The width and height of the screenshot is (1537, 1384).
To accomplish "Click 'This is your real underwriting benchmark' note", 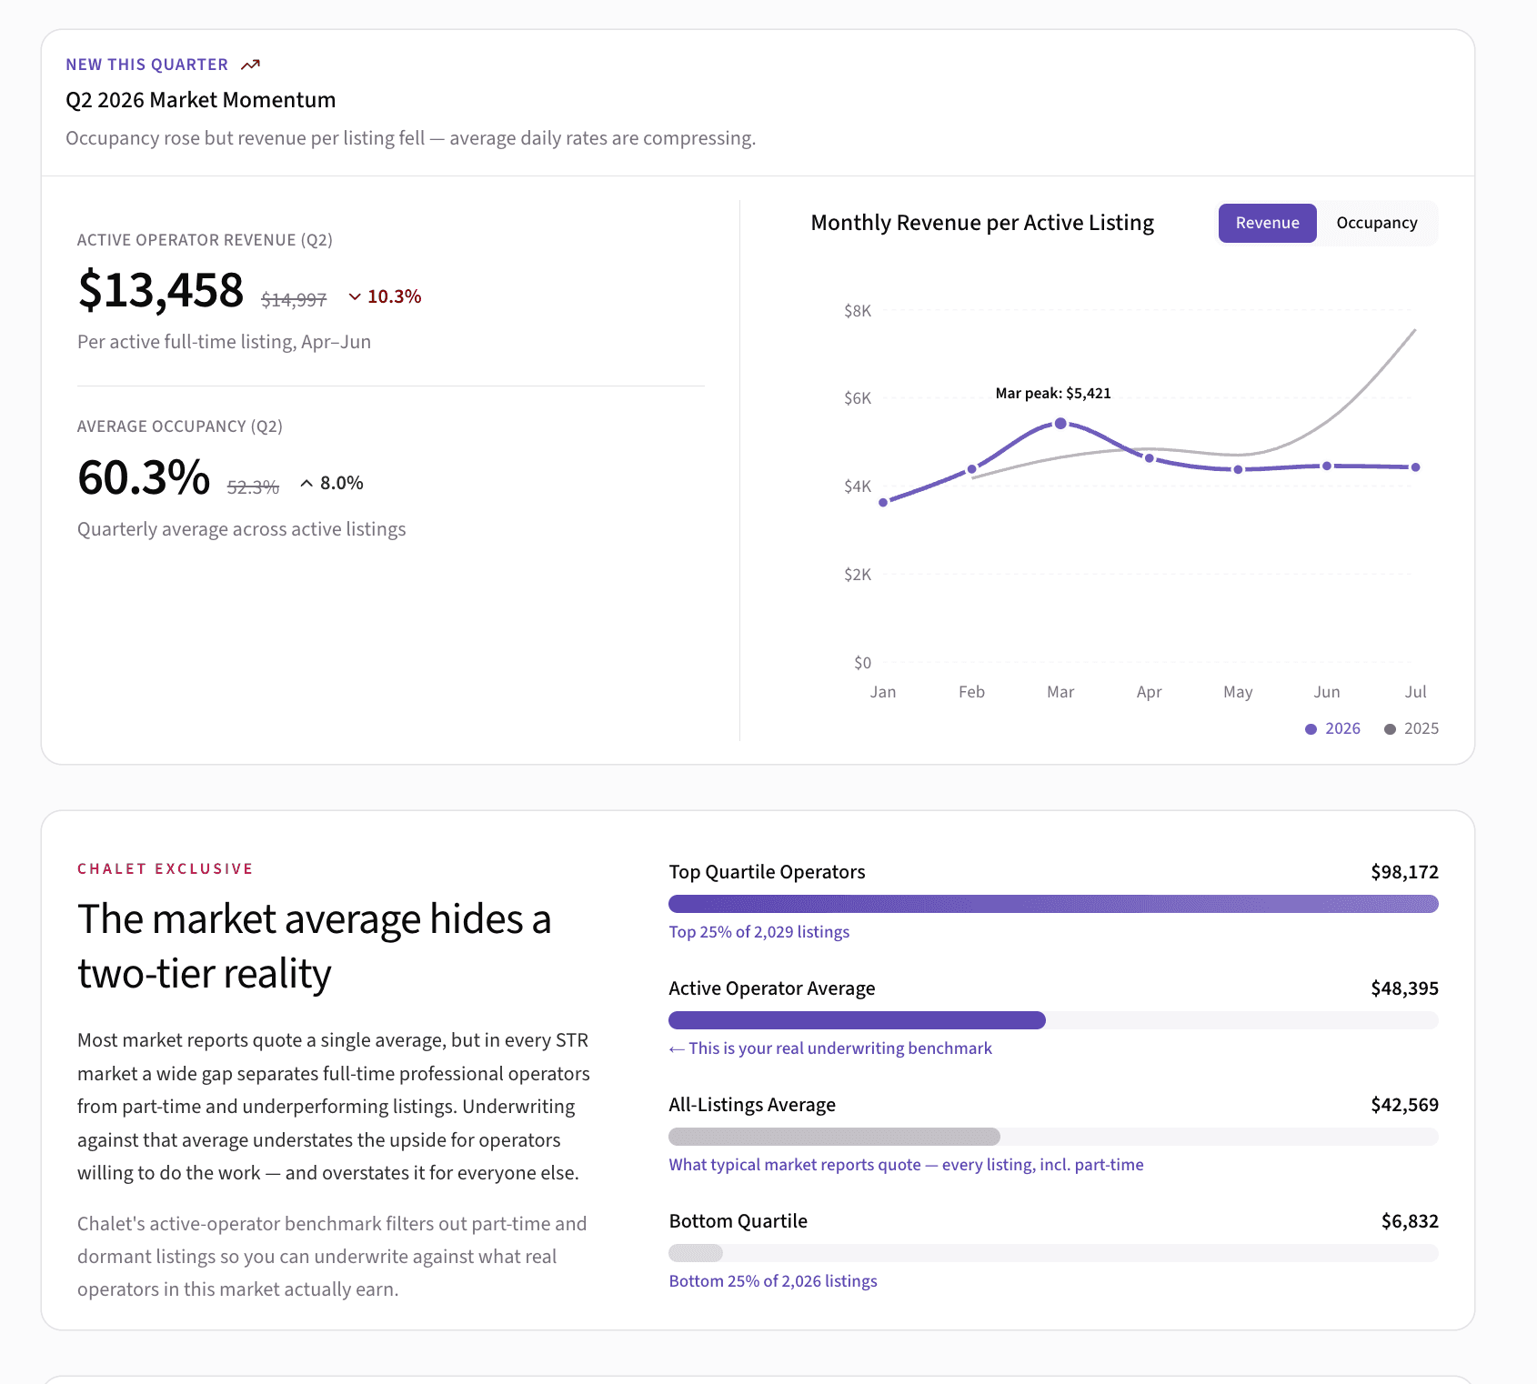I will [x=830, y=1048].
